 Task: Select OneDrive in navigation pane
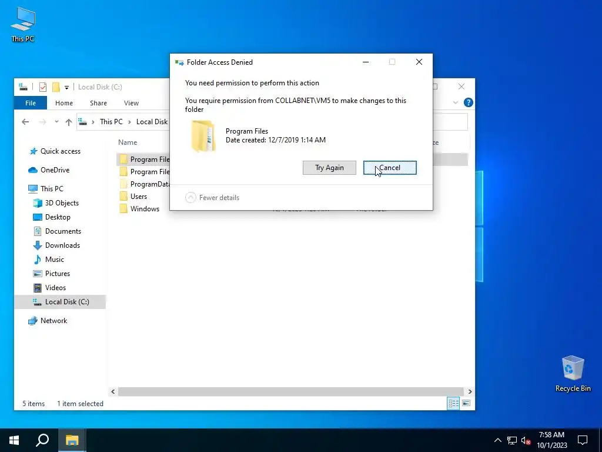point(55,170)
